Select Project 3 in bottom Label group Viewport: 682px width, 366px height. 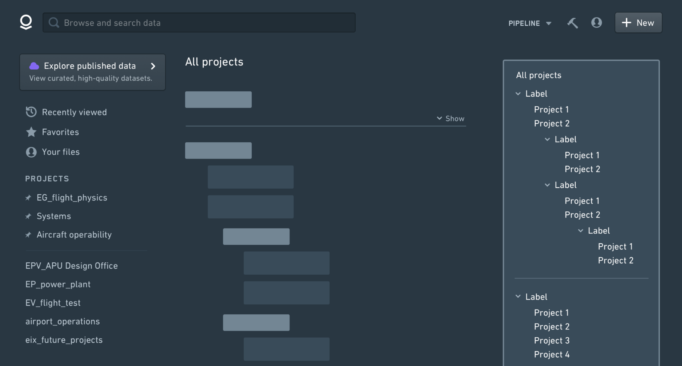pyautogui.click(x=552, y=341)
